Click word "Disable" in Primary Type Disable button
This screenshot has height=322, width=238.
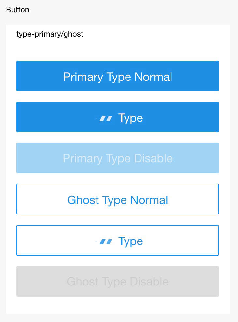click(153, 158)
